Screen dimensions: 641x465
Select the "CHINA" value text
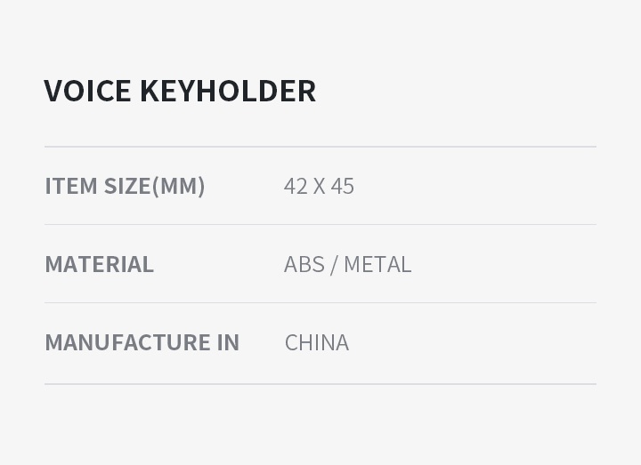point(317,342)
